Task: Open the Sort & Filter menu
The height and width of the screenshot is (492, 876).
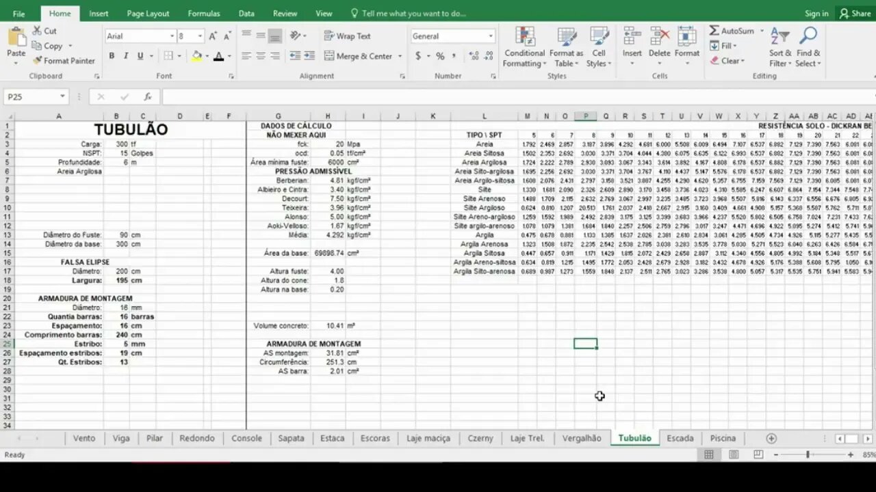Action: [x=780, y=46]
